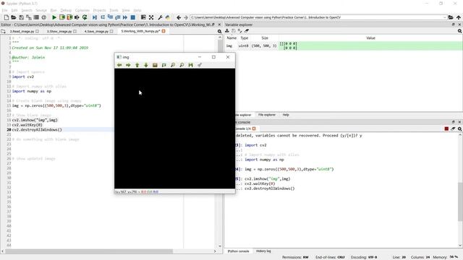Screen dimensions: 463x260
Task: Click the cv2.destroyAllWindows() line in editor
Action: pyautogui.click(x=37, y=130)
